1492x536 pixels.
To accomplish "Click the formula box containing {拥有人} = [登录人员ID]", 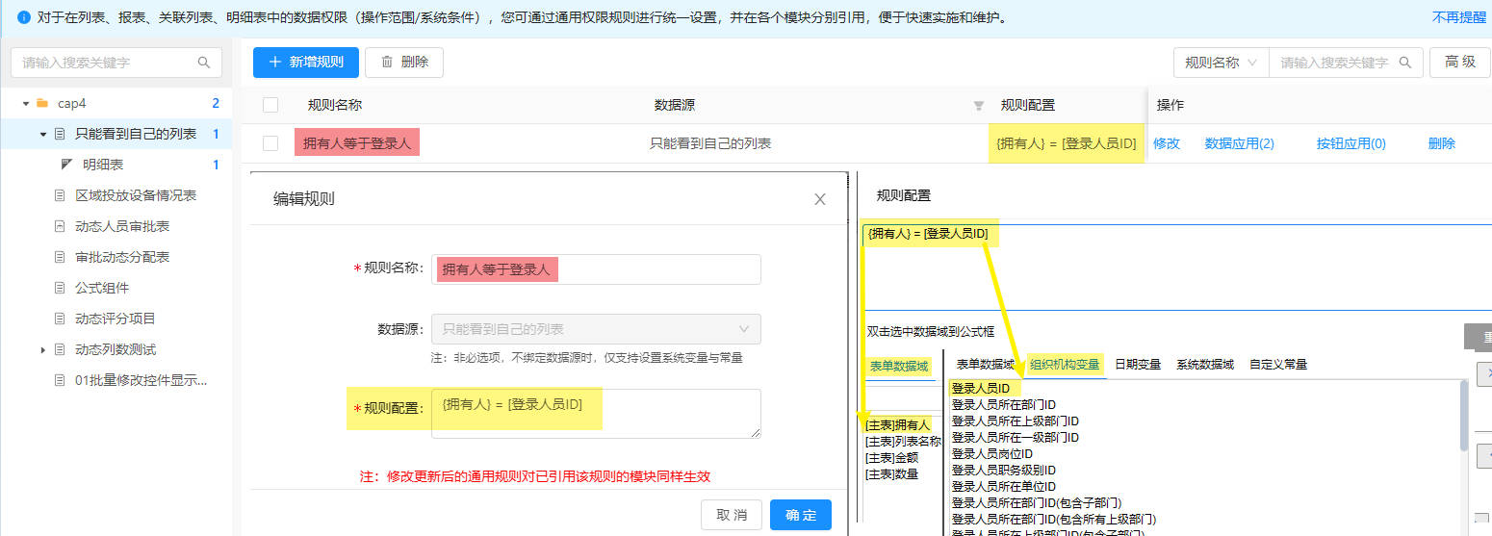I will 1176,267.
